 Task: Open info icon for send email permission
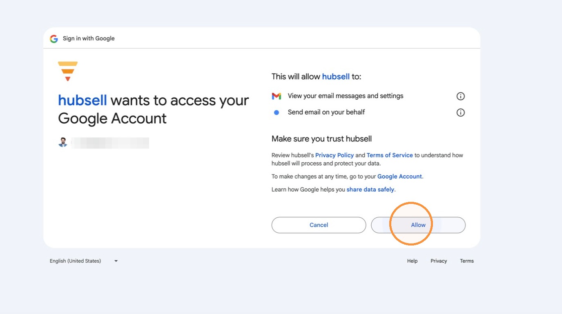[x=460, y=113]
